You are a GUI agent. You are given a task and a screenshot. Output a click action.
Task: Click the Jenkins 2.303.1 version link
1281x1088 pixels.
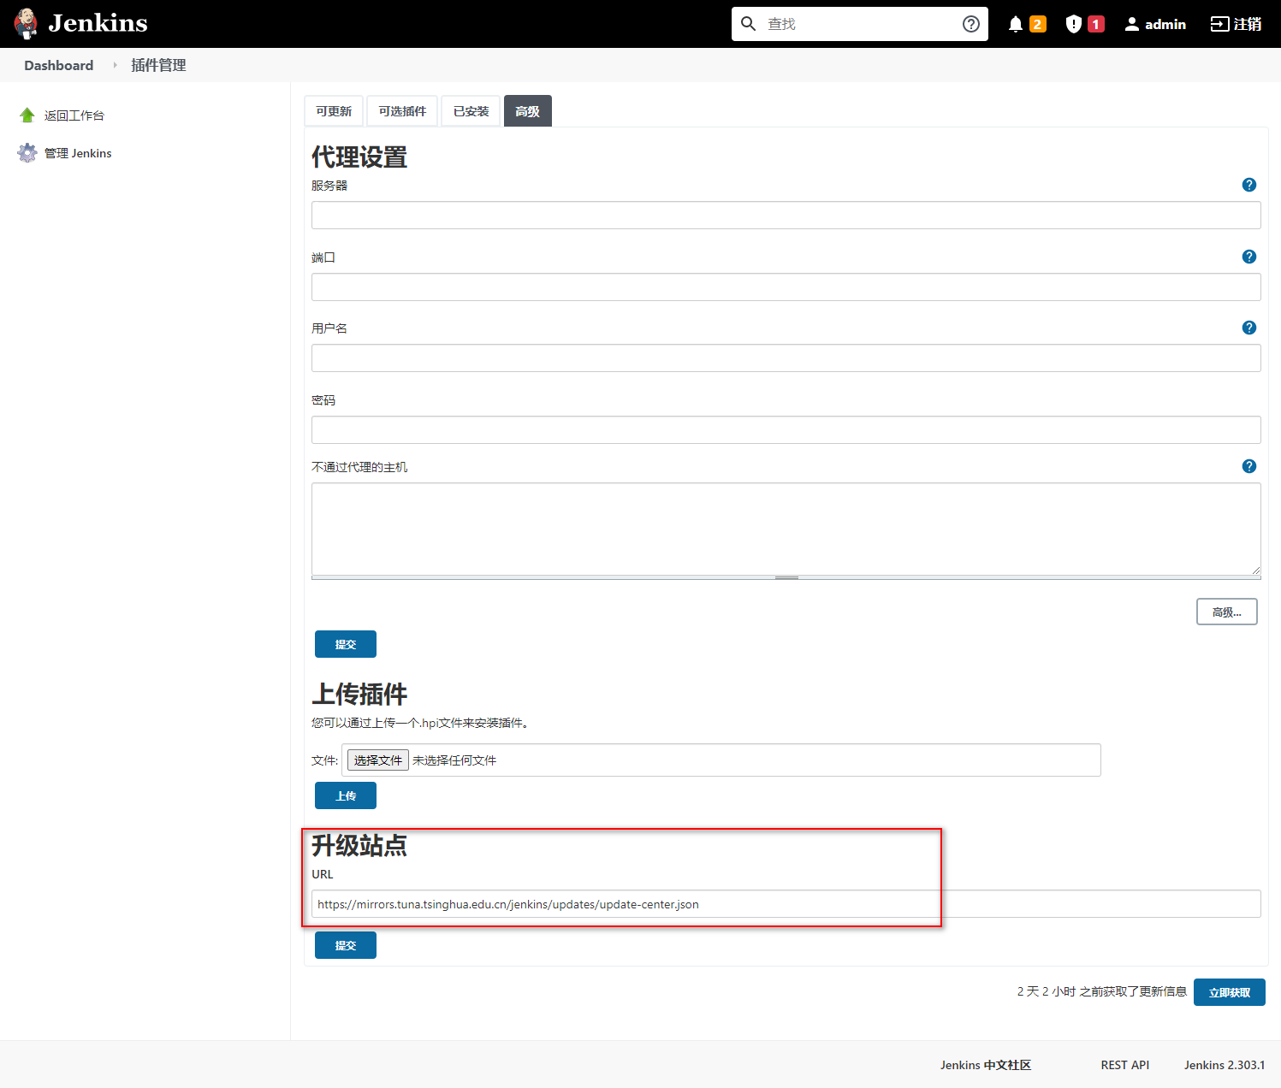[1225, 1065]
